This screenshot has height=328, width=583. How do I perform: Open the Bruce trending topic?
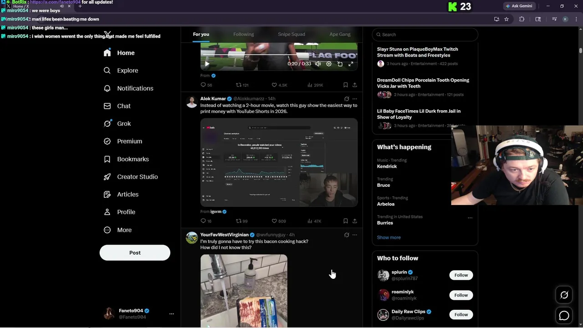[384, 185]
